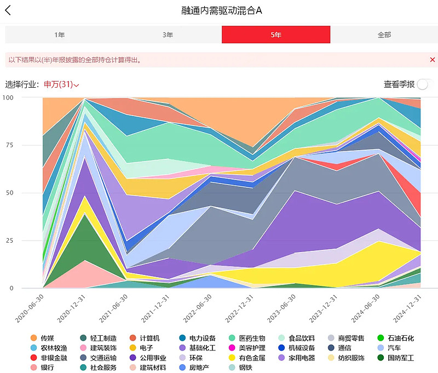This screenshot has width=438, height=373.
Task: Click the 美容护理 legend marker
Action: tap(232, 348)
